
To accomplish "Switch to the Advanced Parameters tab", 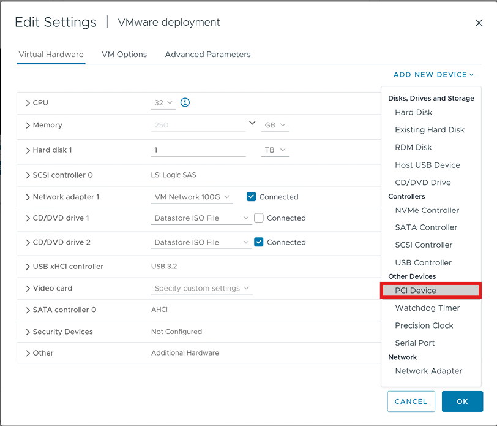I will (207, 55).
